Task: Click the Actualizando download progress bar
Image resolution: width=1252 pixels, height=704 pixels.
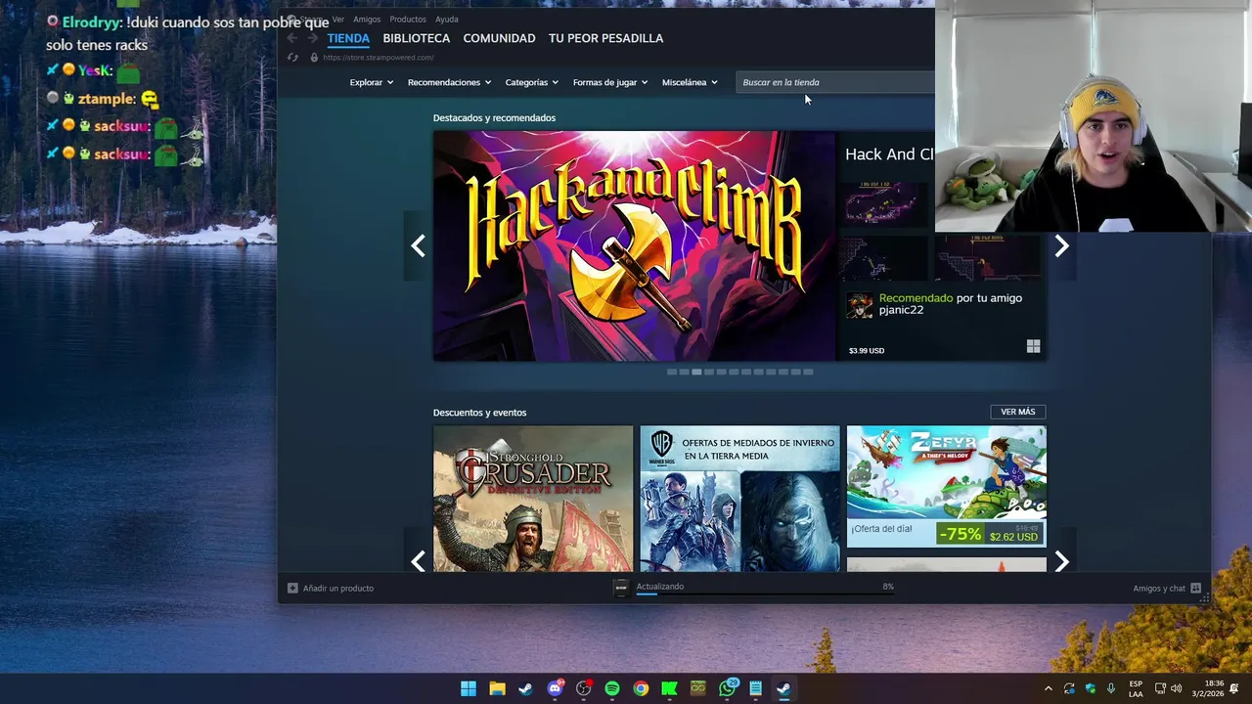Action: pos(764,593)
